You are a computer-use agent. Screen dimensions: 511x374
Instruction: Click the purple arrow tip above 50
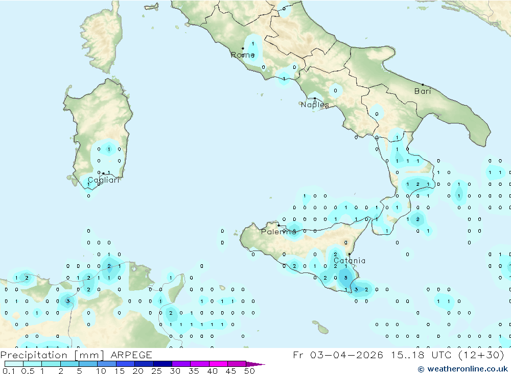coord(255,364)
